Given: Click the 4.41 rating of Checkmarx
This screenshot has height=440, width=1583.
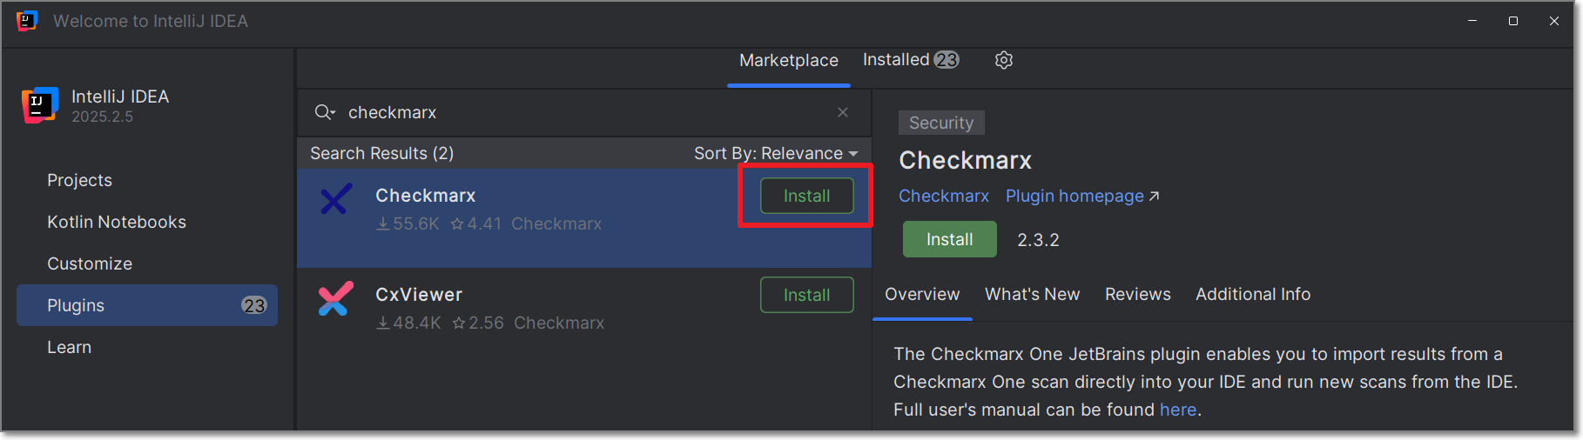Looking at the screenshot, I should click(x=476, y=223).
